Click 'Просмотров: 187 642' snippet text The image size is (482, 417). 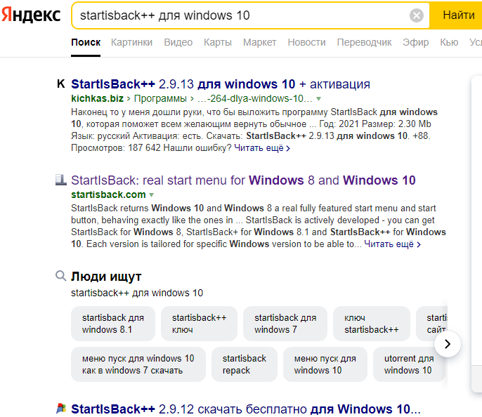click(x=115, y=148)
